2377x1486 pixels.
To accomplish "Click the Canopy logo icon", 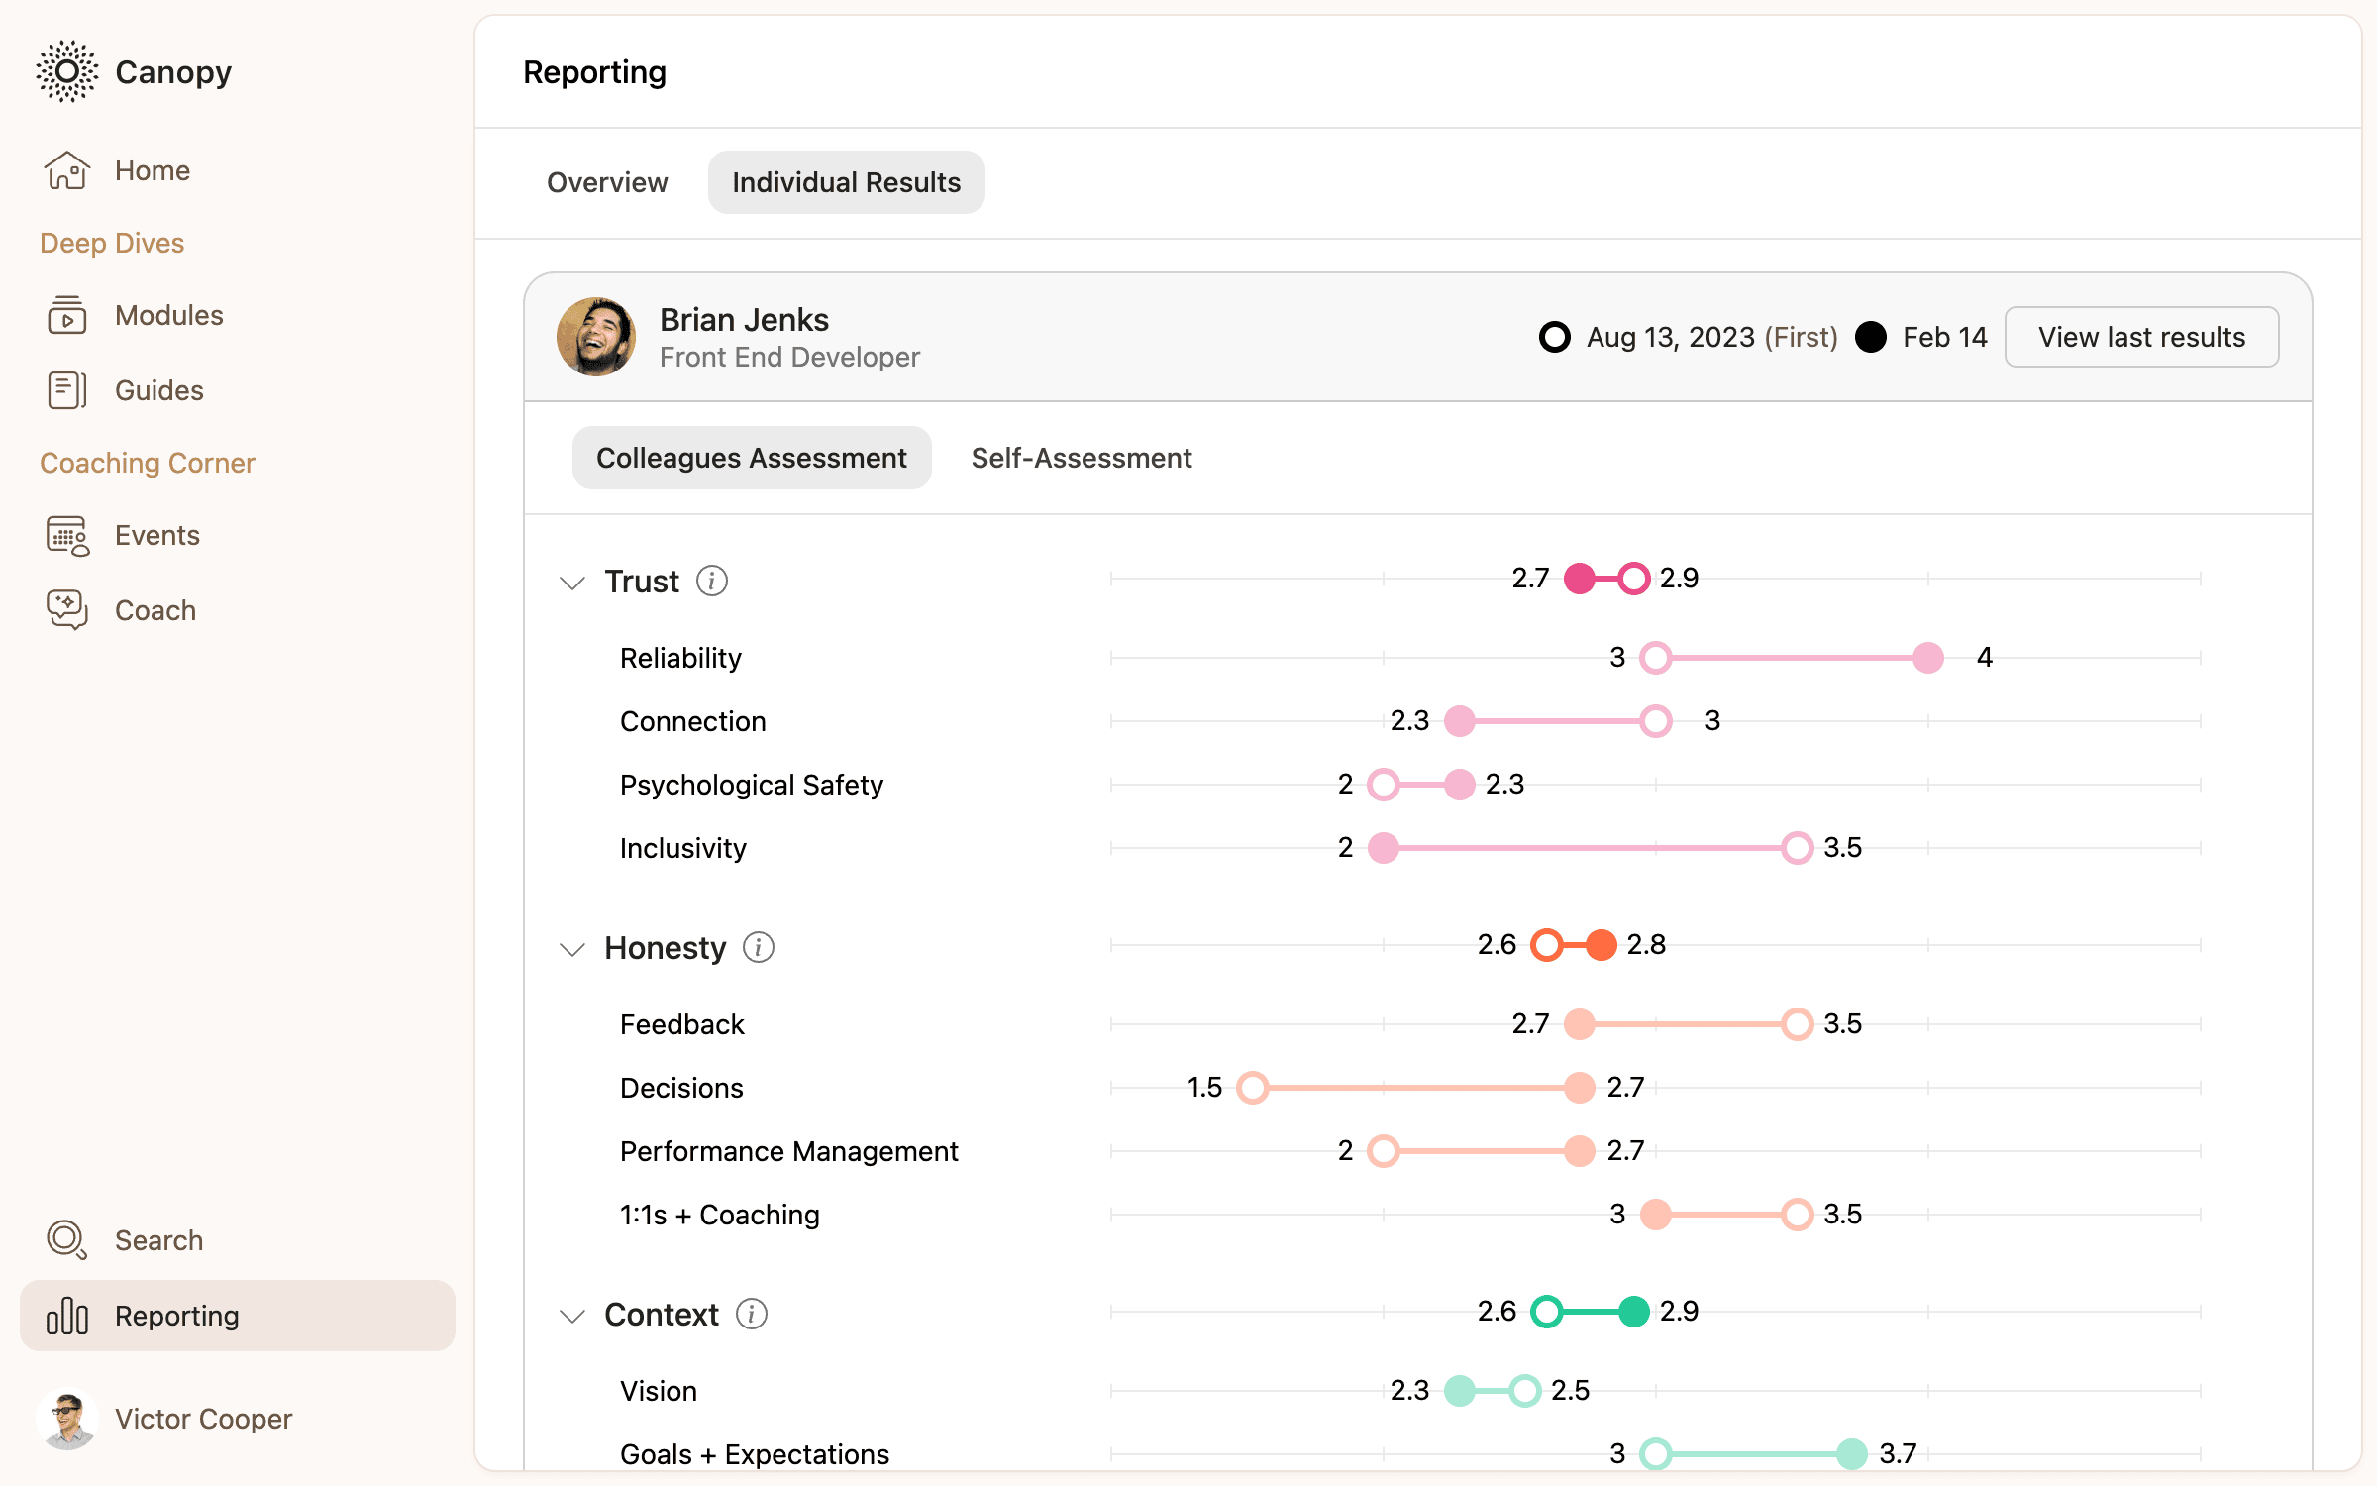I will click(x=66, y=71).
